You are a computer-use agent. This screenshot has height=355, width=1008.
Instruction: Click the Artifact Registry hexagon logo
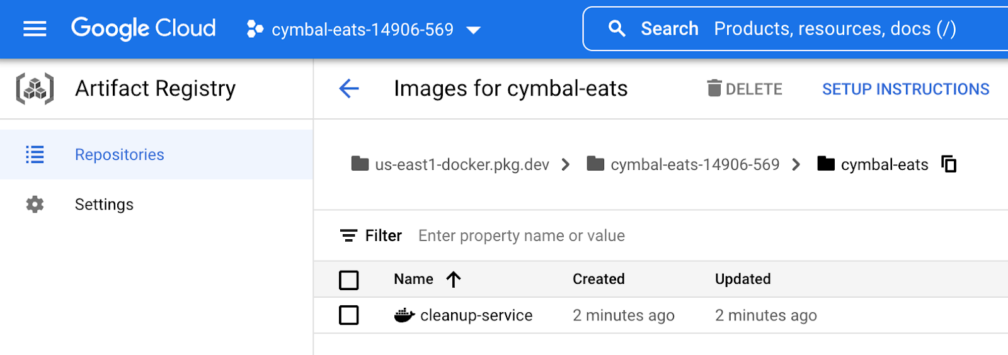pyautogui.click(x=35, y=89)
